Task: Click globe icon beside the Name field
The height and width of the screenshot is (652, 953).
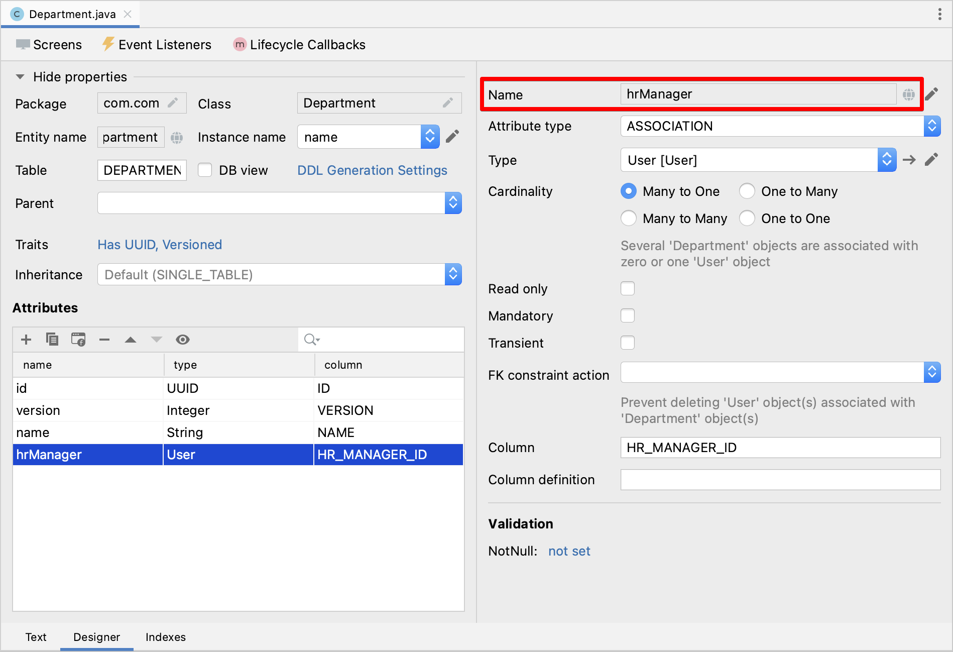Action: (x=908, y=94)
